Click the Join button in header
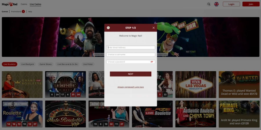The image size is (261, 130). tap(251, 4)
